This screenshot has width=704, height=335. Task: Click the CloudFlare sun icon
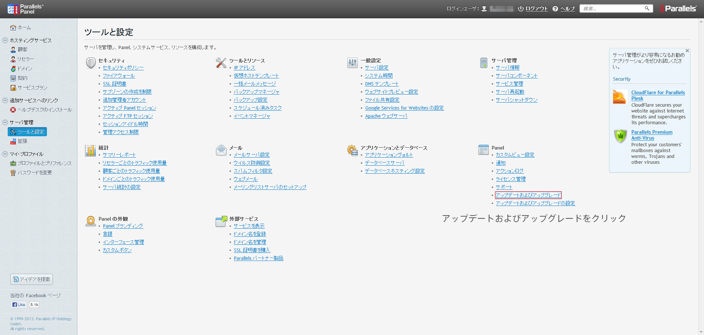620,97
